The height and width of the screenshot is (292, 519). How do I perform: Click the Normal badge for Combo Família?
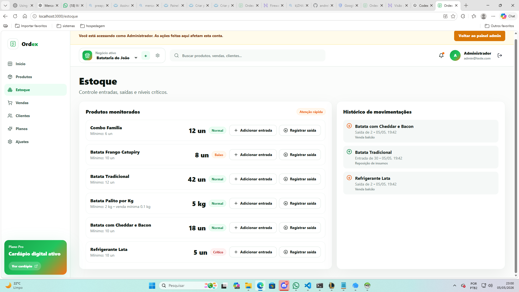217,131
